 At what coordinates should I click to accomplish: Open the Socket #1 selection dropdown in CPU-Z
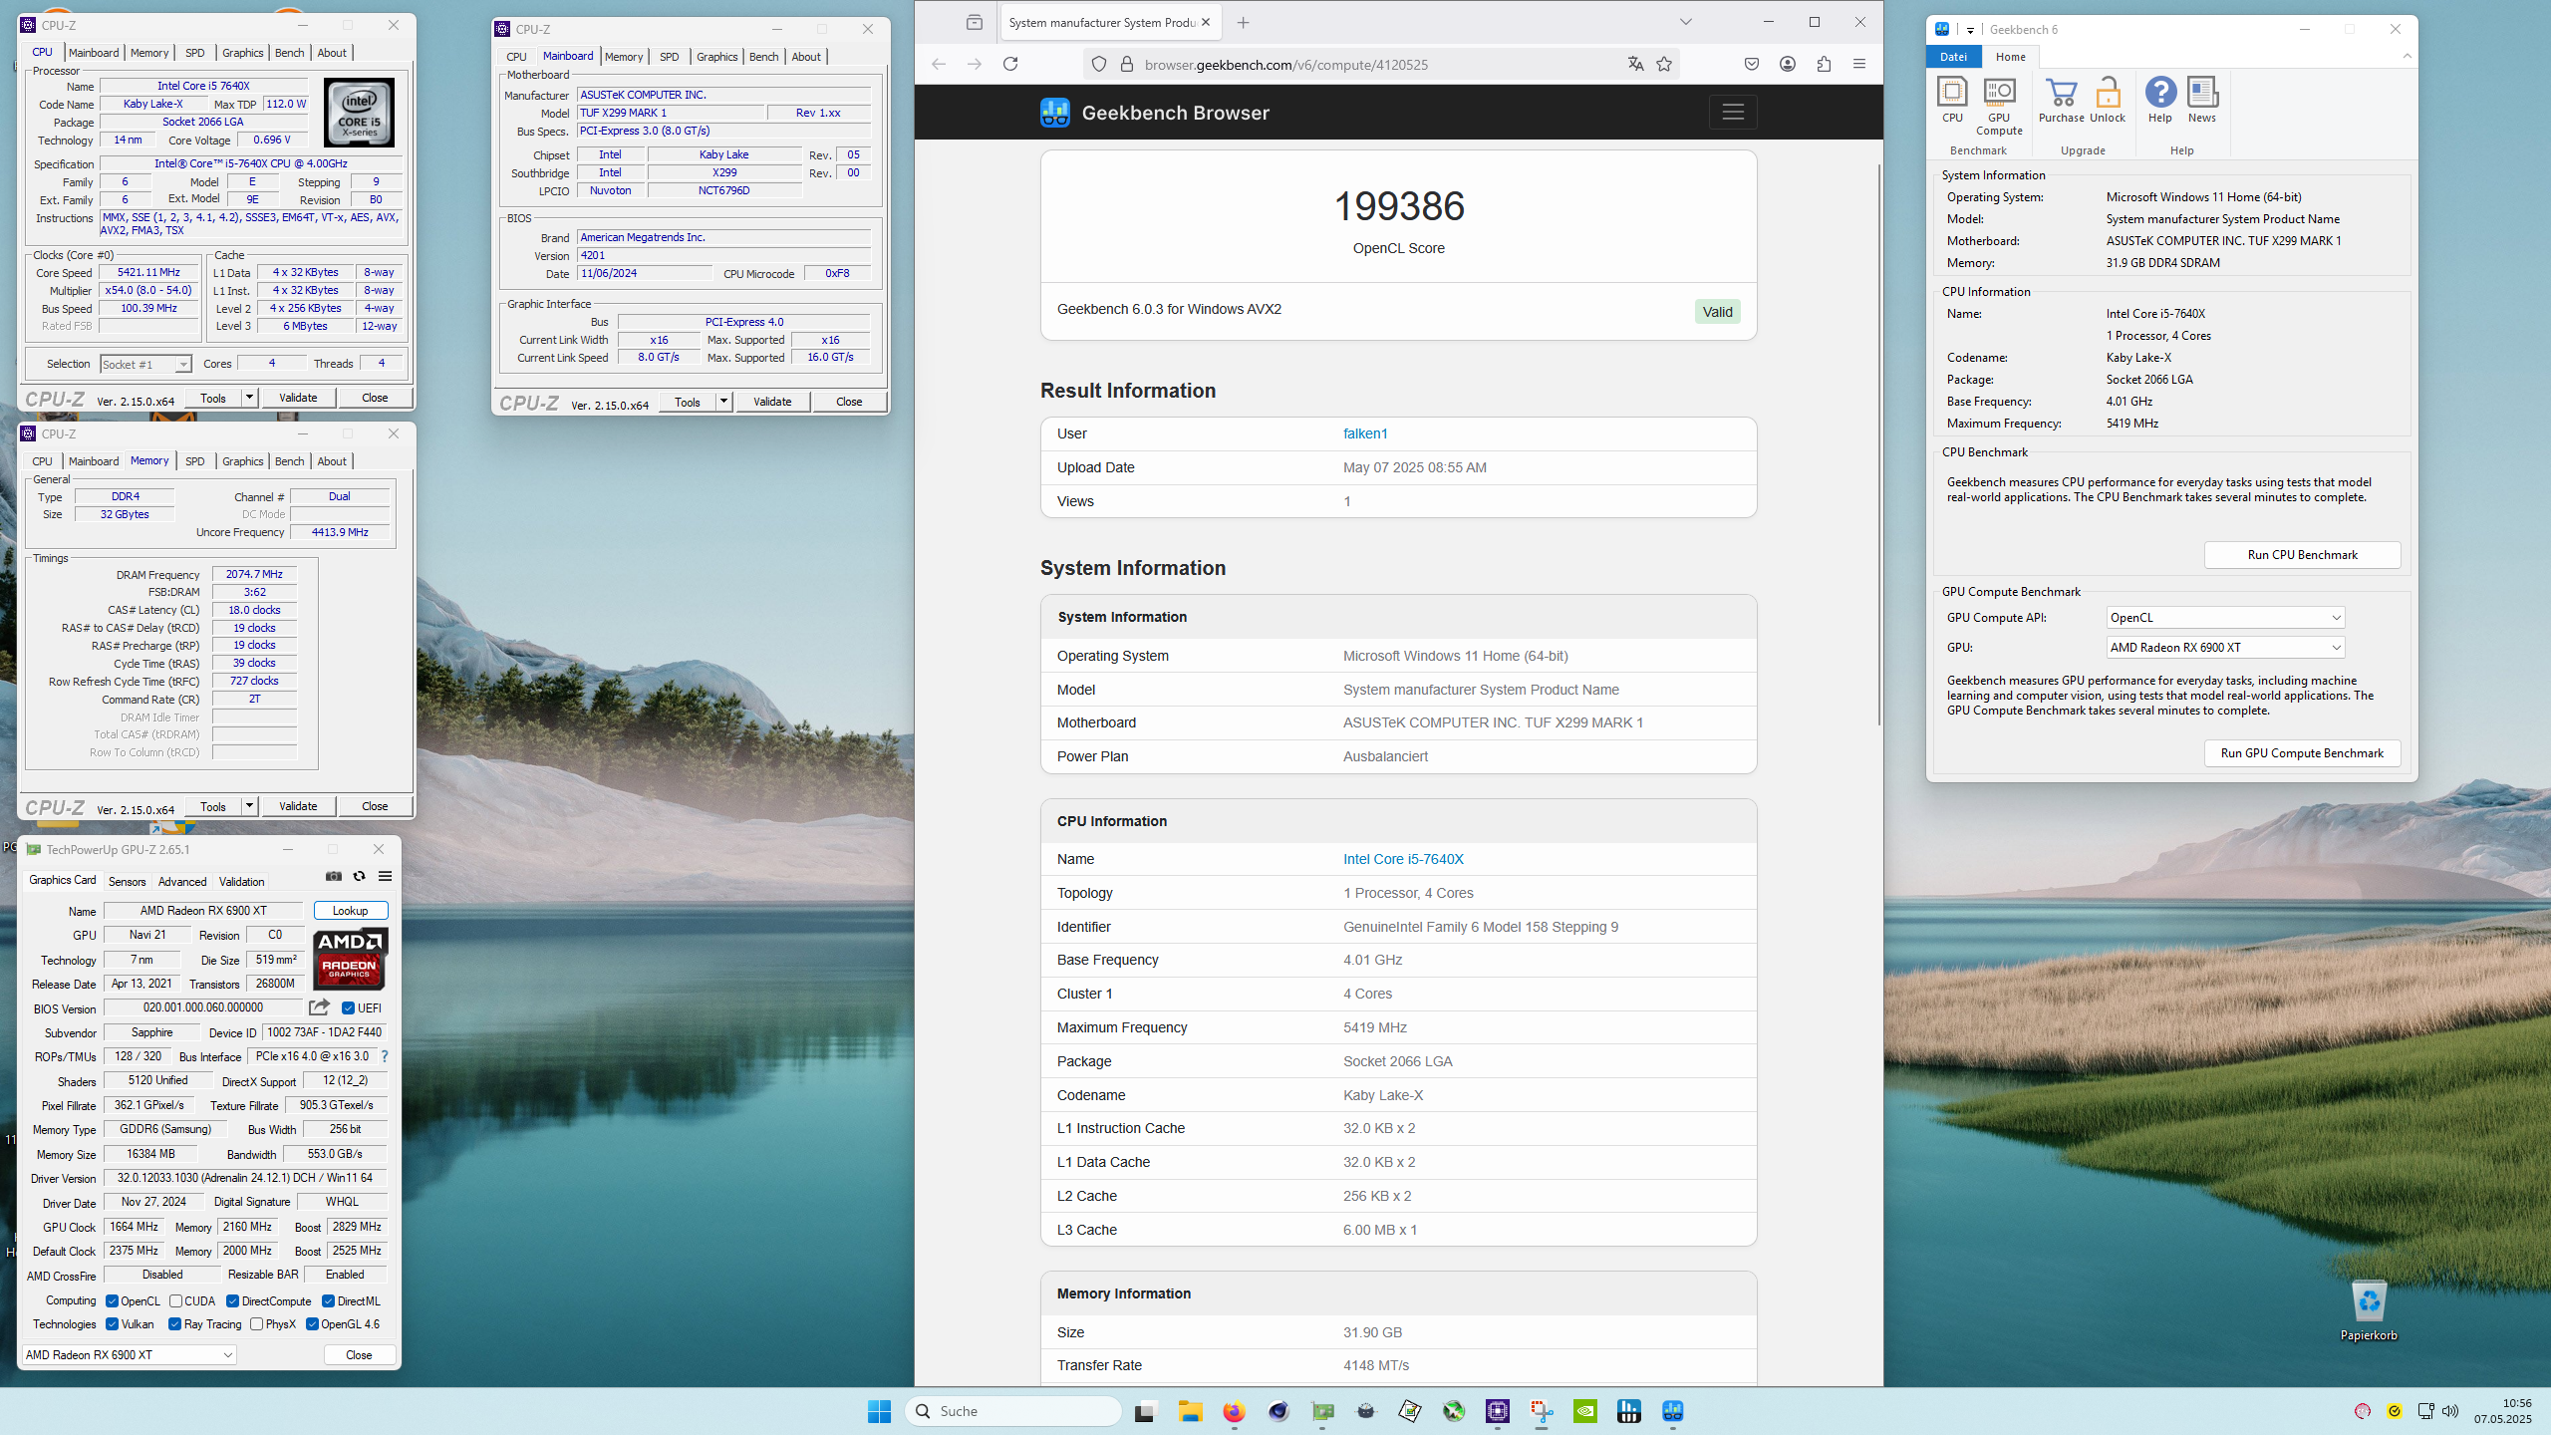tap(145, 364)
